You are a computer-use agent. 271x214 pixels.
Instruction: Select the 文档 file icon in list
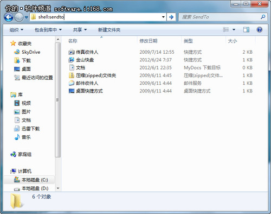click(72, 67)
